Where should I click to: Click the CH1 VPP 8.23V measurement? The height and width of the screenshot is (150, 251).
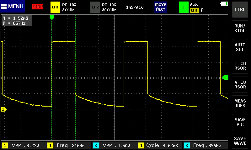pyautogui.click(x=23, y=146)
